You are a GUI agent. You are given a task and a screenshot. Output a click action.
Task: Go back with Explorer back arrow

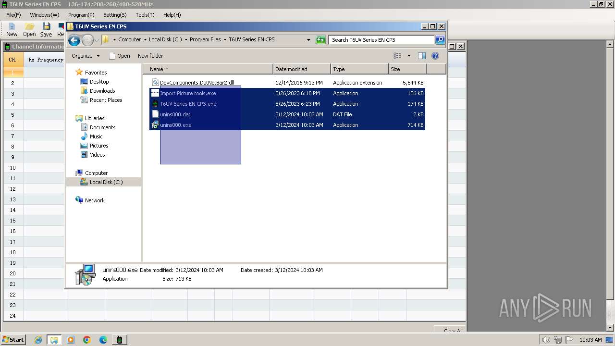tap(74, 40)
